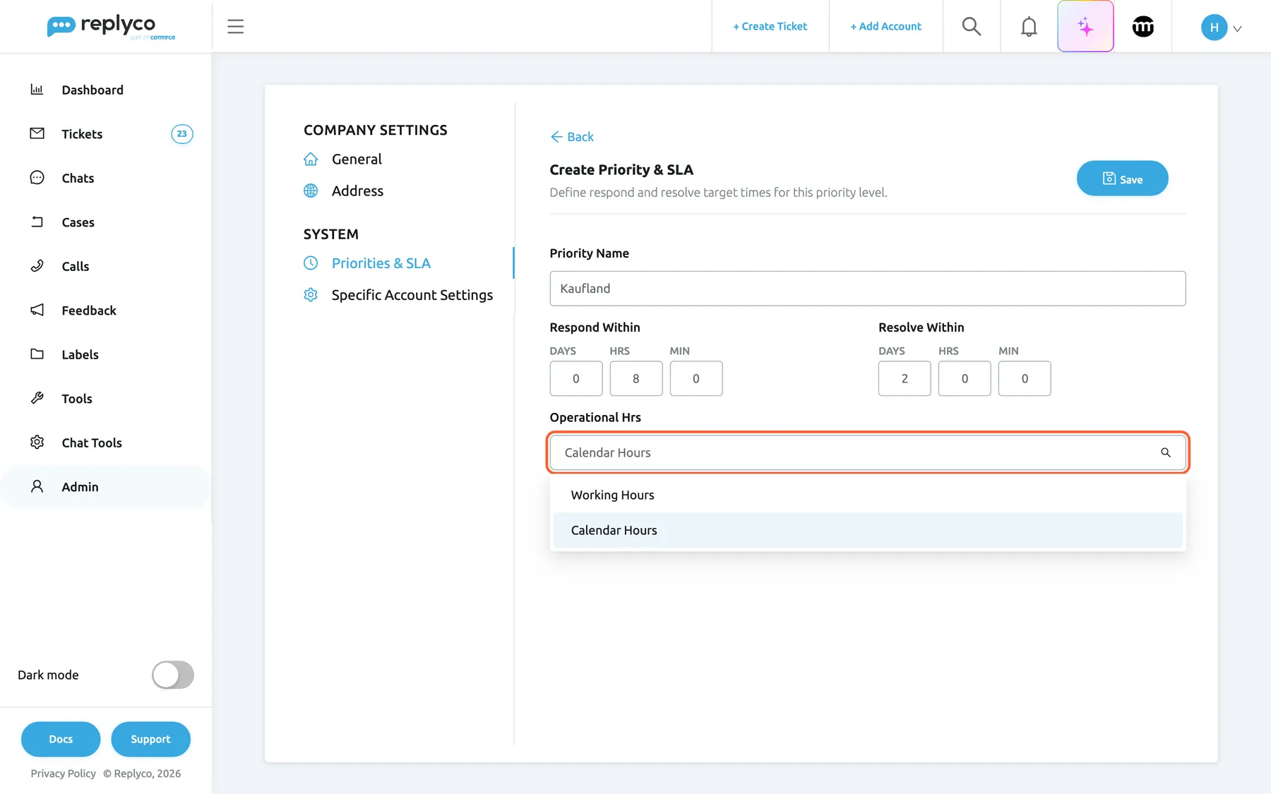The height and width of the screenshot is (794, 1271).
Task: Click Respond Within MIN field
Action: pyautogui.click(x=696, y=379)
